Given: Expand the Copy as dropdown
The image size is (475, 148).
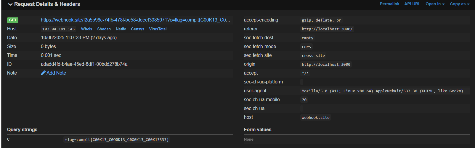Looking at the screenshot, I should pyautogui.click(x=459, y=4).
